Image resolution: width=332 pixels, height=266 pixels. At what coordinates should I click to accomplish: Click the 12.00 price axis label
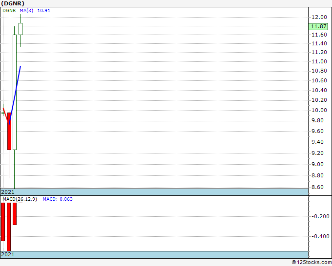319,17
